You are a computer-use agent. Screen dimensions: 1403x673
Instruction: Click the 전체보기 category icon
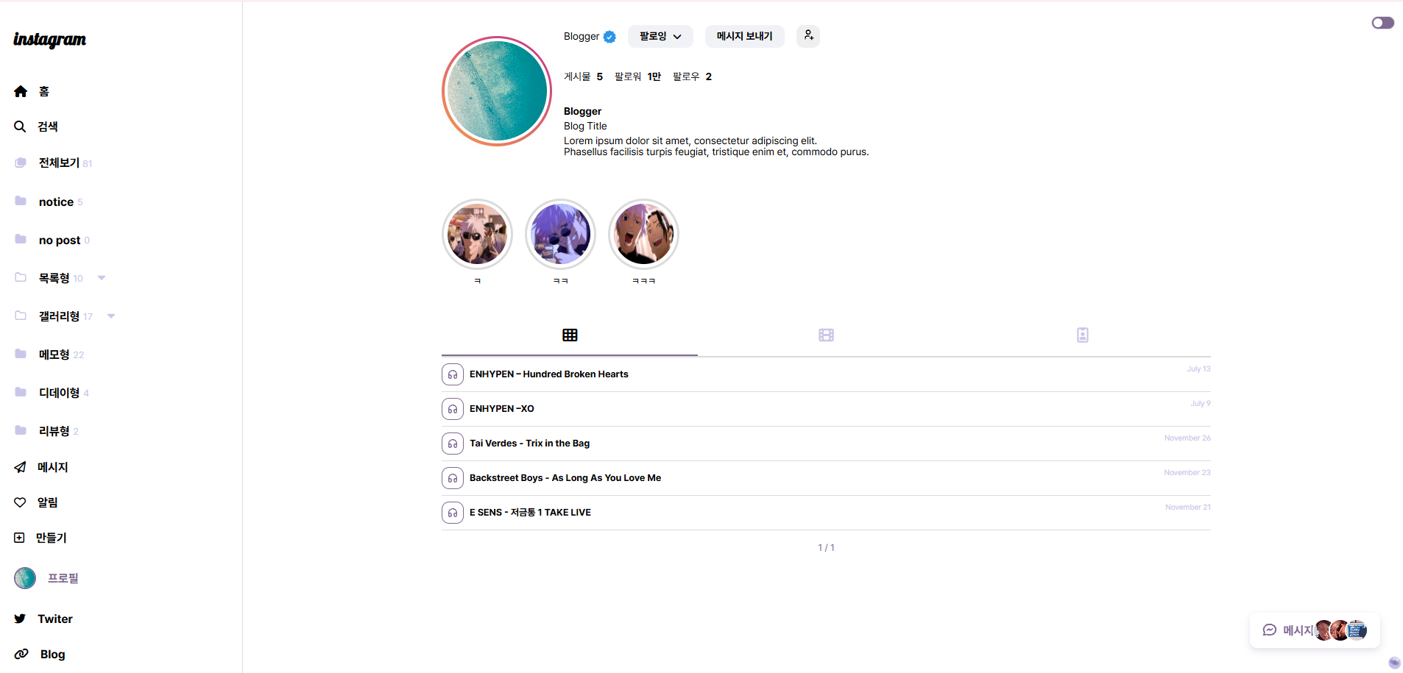(21, 163)
